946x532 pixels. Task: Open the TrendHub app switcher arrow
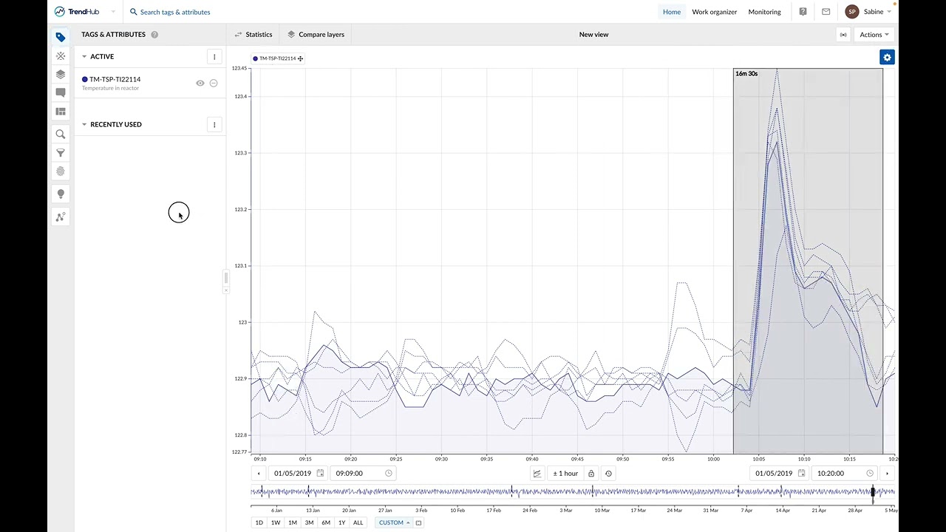tap(113, 12)
